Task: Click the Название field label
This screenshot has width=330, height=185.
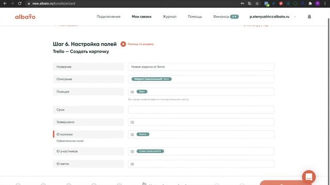Action: 88,67
